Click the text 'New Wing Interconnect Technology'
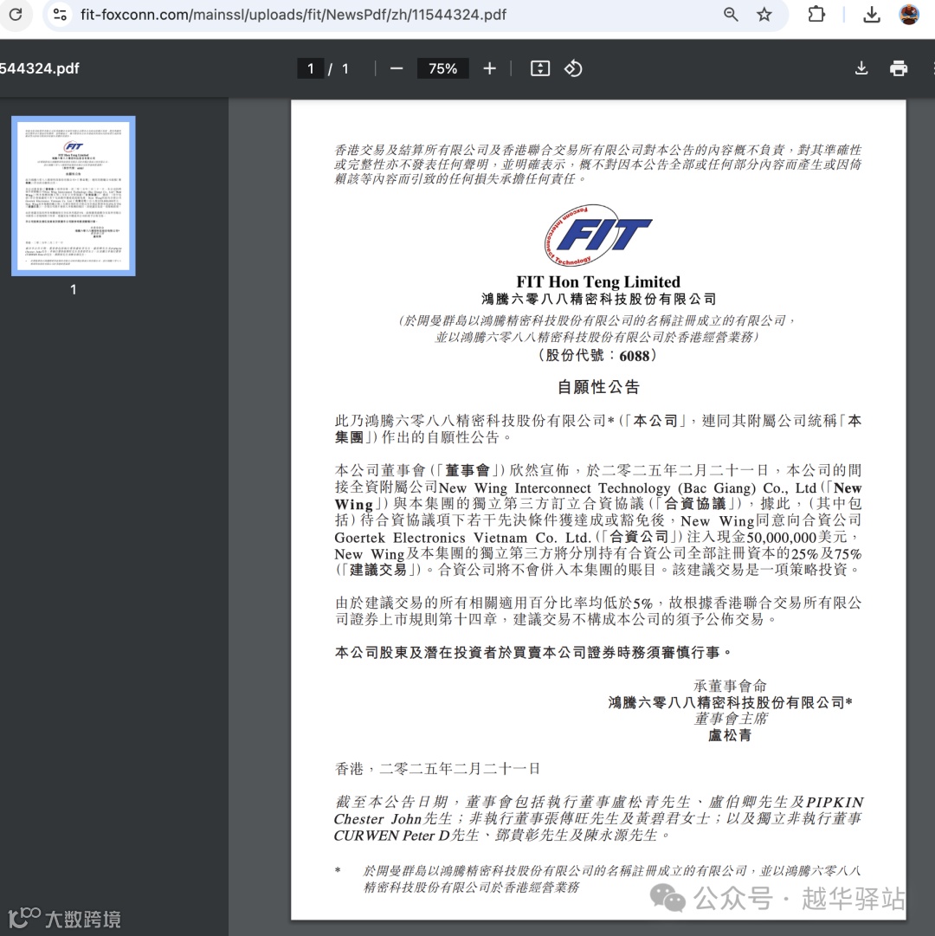935x936 pixels. point(554,488)
